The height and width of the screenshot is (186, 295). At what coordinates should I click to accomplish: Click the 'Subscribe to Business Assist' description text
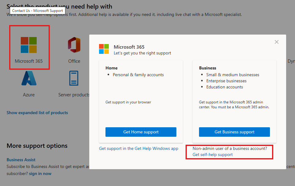(48, 167)
